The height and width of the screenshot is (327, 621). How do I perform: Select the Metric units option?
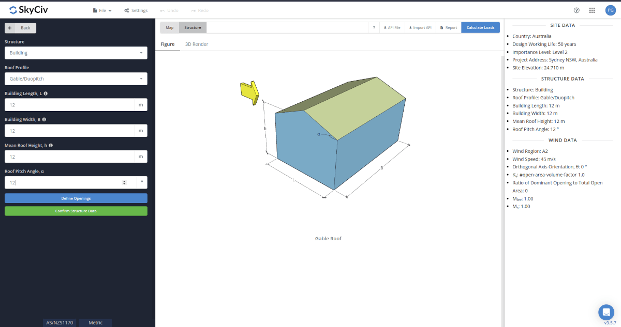[95, 322]
